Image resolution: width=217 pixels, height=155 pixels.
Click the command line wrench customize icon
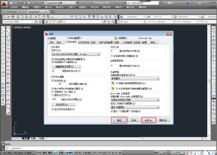(x=3, y=149)
